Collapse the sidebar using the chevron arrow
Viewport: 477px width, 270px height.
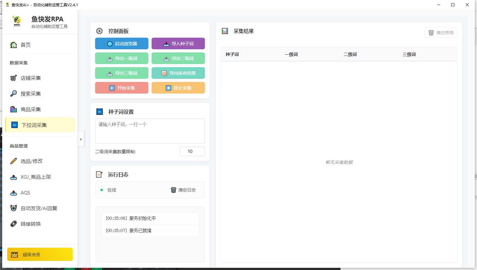(x=81, y=139)
